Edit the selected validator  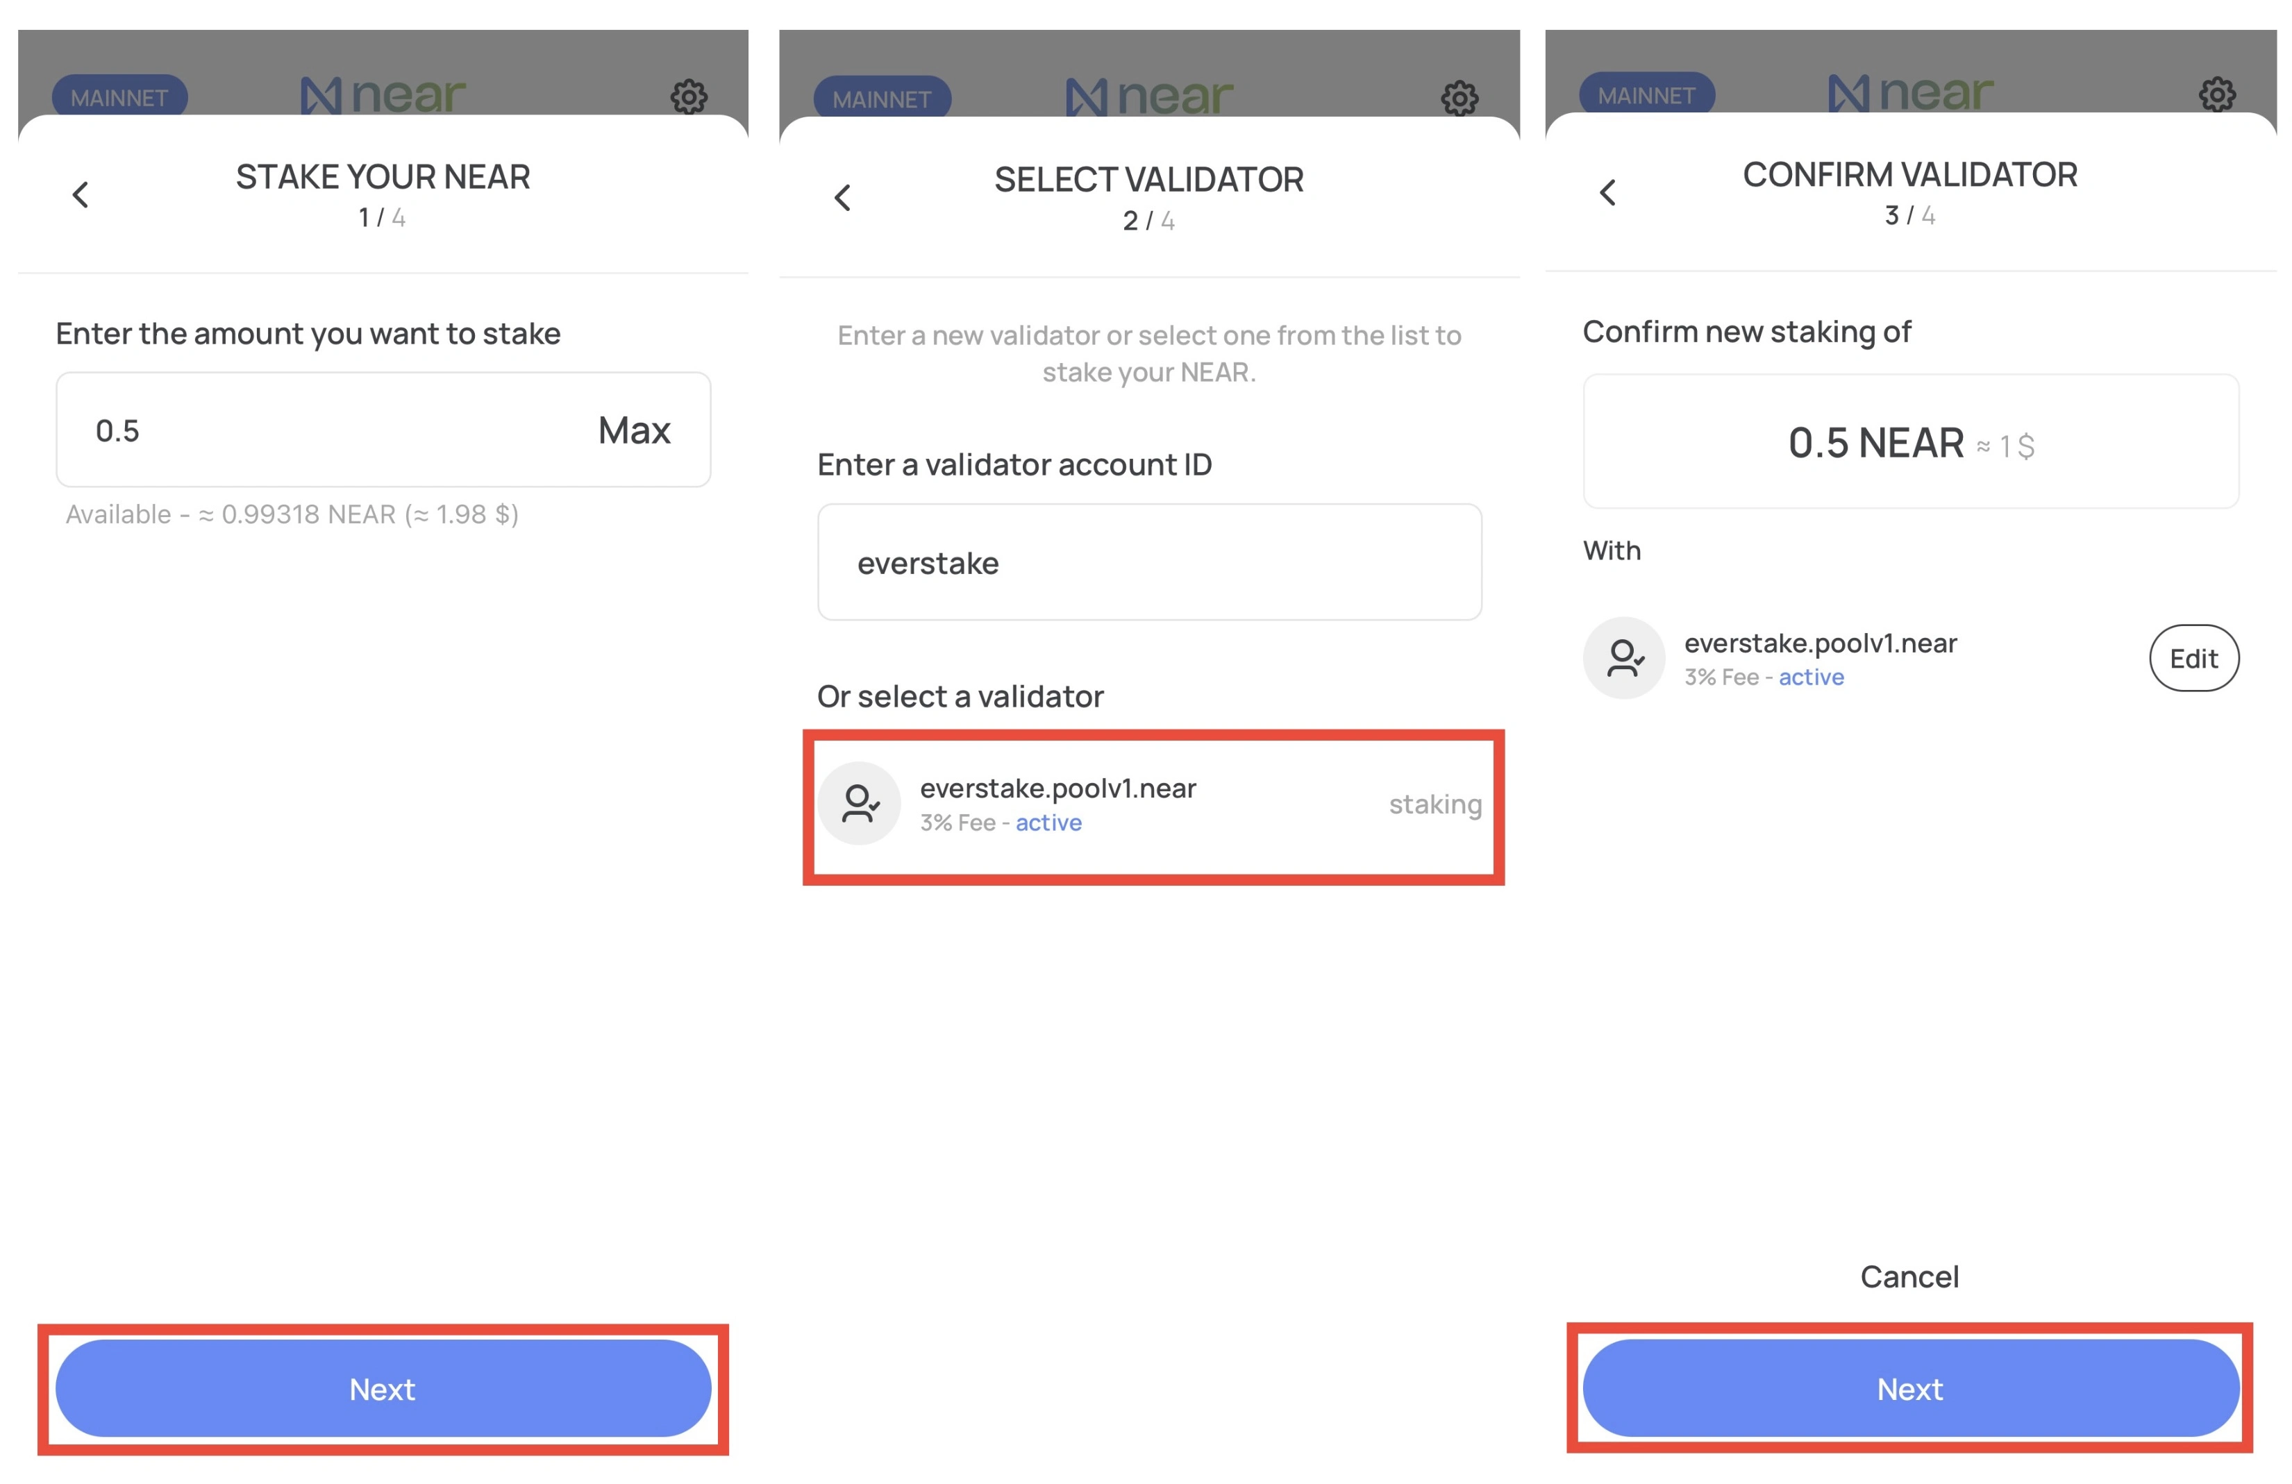click(2193, 658)
